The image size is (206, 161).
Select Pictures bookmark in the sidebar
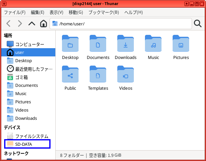pos(28,102)
